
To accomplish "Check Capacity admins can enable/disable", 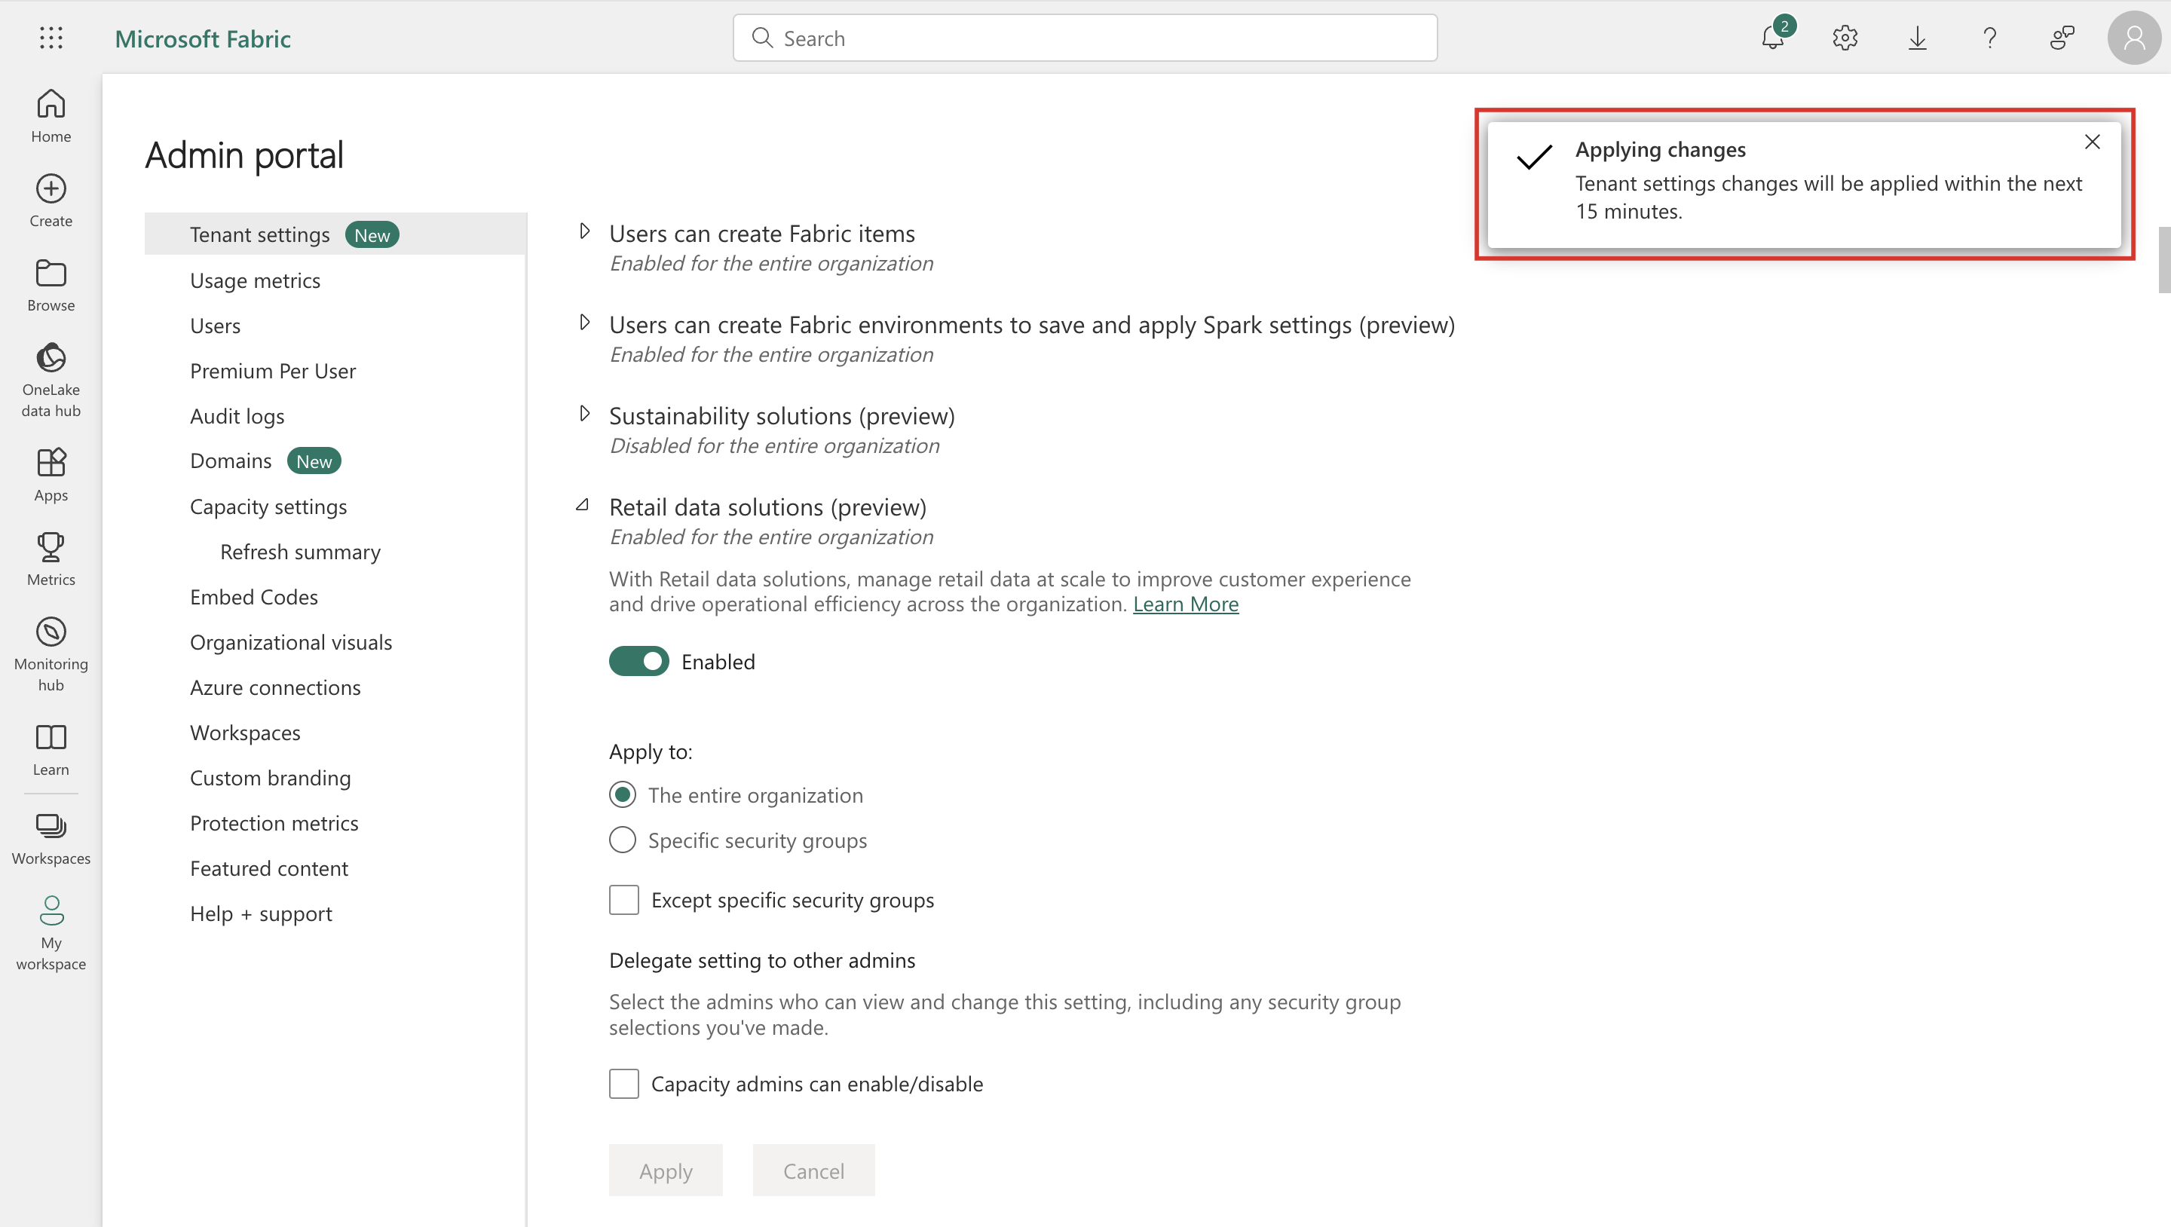I will (623, 1084).
